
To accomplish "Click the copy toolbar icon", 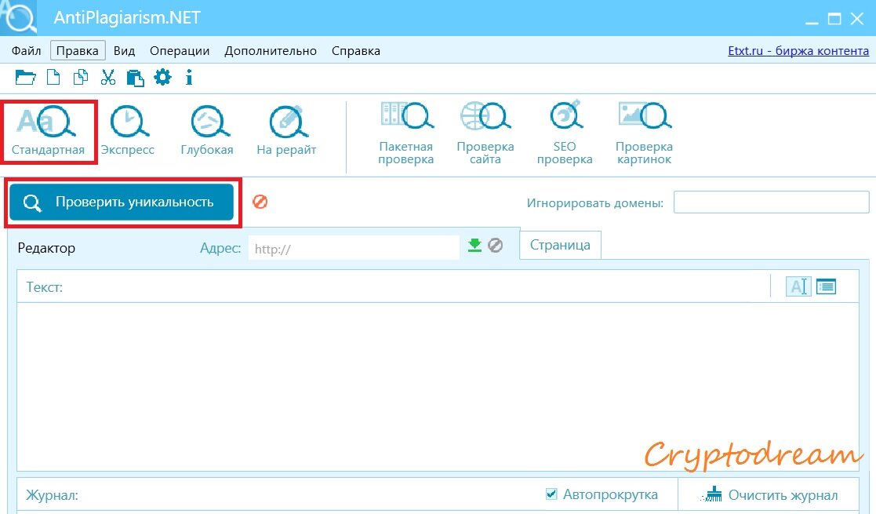I will pos(81,77).
